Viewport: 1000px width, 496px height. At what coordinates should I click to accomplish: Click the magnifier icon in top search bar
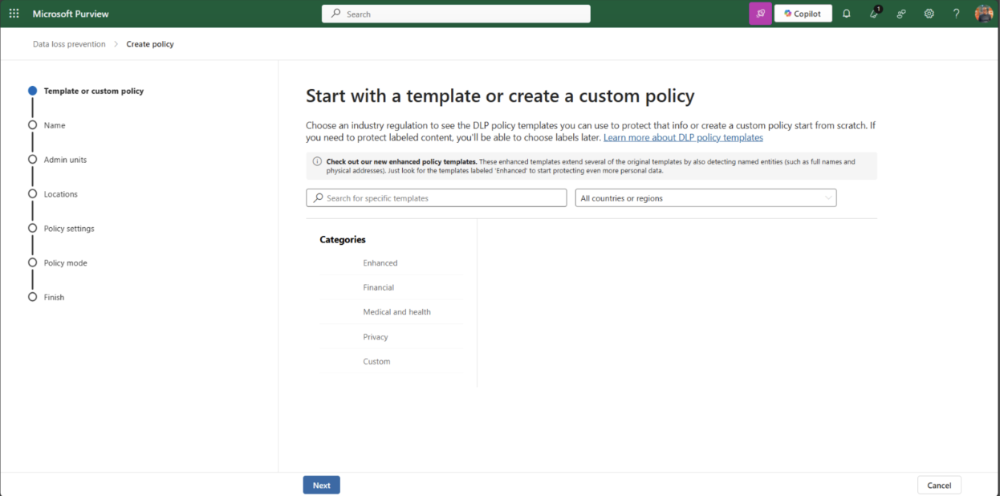coord(335,14)
